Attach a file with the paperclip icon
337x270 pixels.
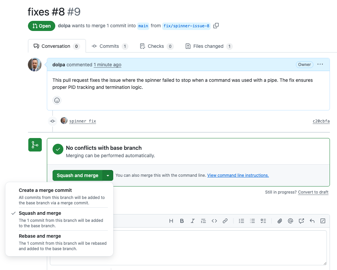click(x=280, y=221)
